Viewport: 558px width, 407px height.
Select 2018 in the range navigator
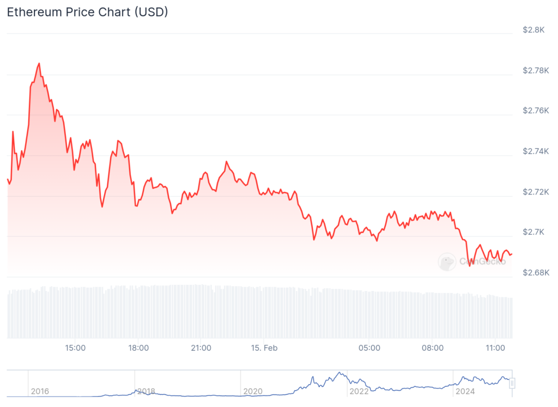(146, 391)
